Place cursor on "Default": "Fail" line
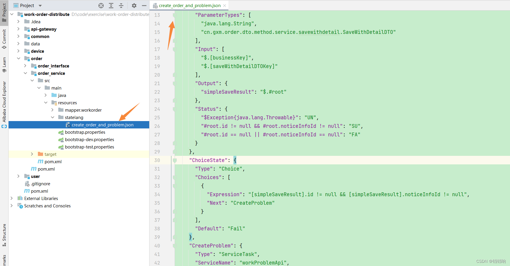 [x=220, y=229]
